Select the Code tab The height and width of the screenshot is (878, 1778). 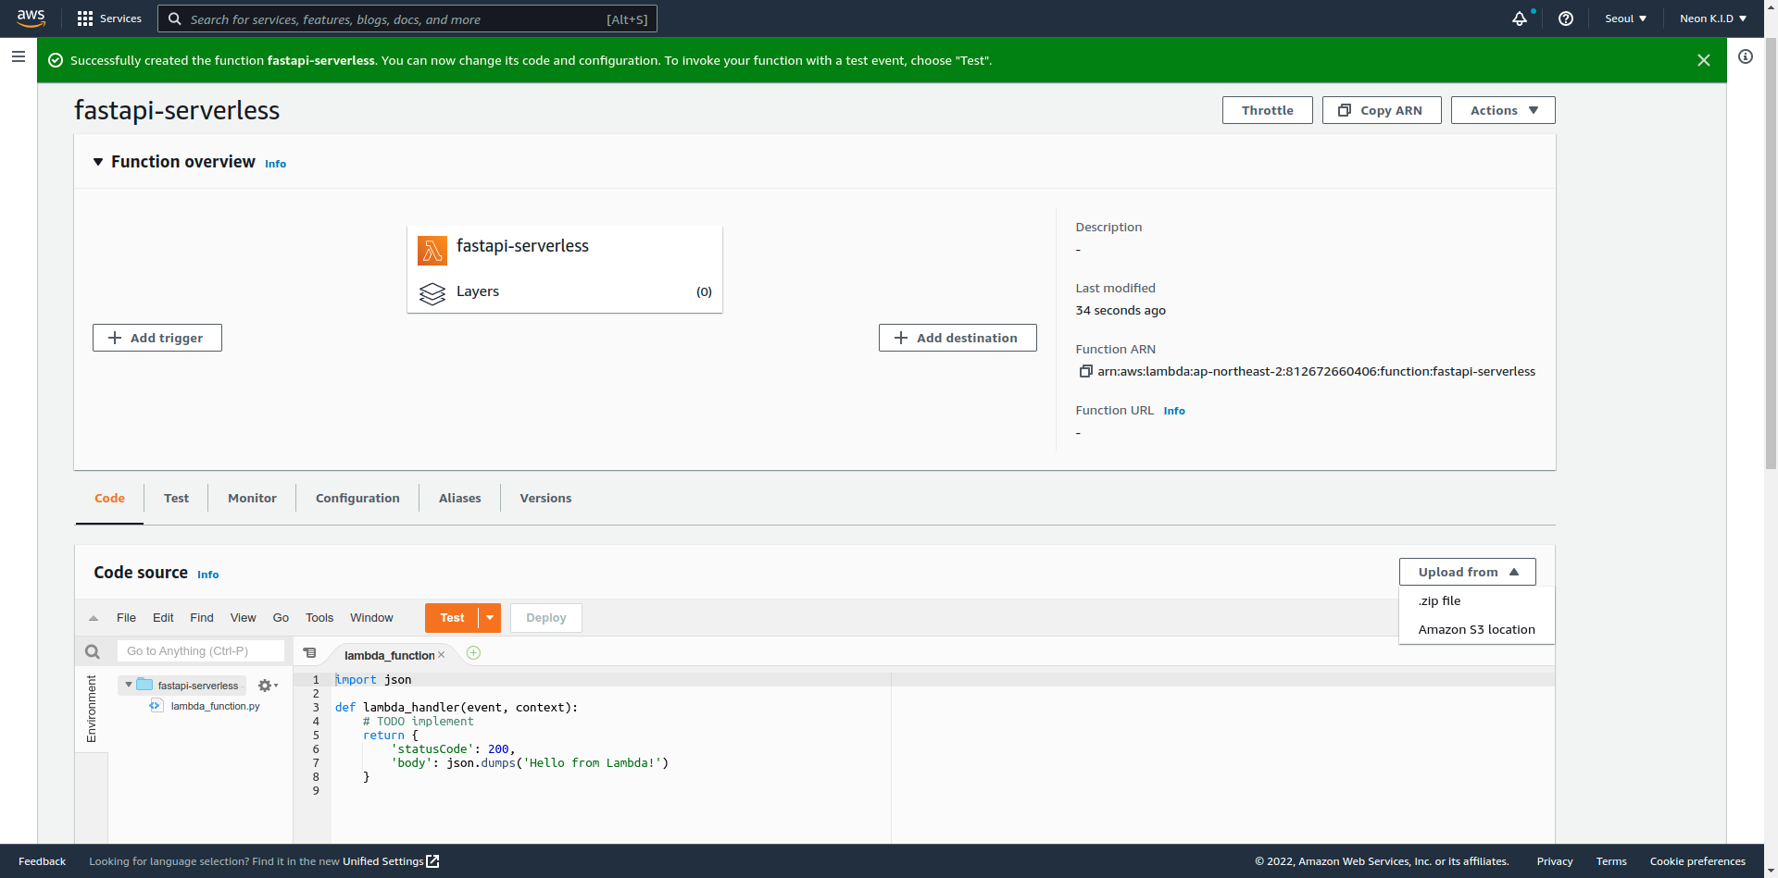pos(109,498)
